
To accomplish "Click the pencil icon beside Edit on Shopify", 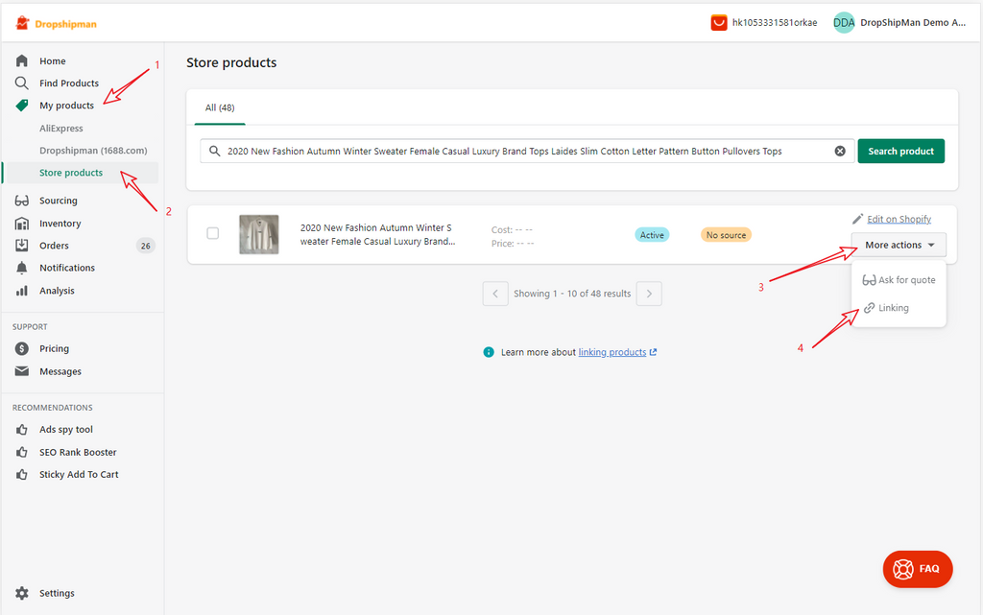I will [x=857, y=219].
